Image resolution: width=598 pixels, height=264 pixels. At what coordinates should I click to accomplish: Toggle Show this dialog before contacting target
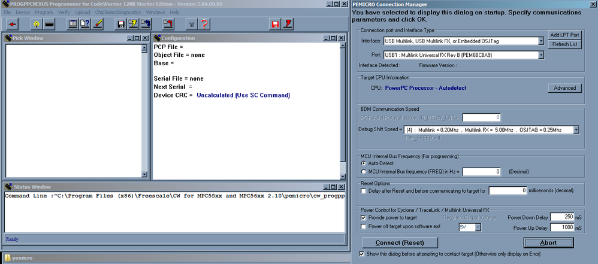[x=361, y=254]
